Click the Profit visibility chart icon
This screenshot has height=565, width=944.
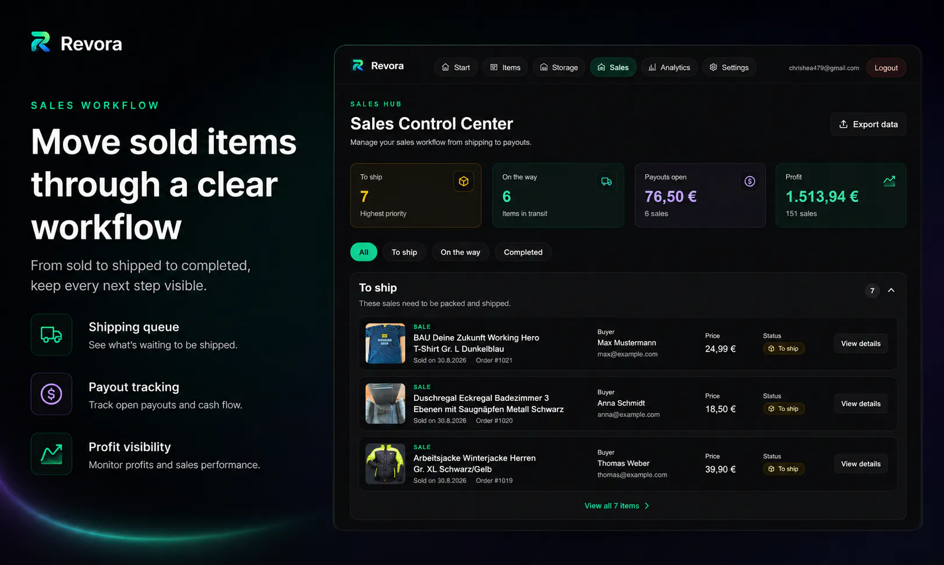pos(51,454)
